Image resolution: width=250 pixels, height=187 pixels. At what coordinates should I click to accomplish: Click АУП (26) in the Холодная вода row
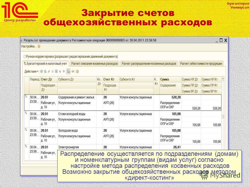109,136
